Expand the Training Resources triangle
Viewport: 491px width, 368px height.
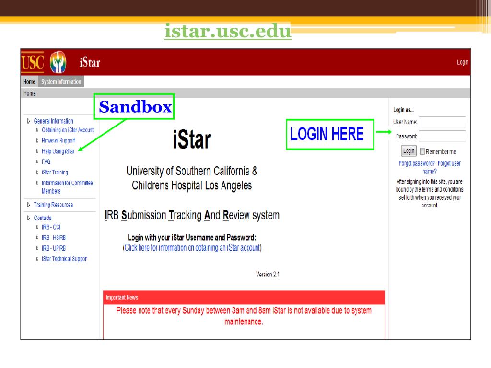click(x=28, y=205)
